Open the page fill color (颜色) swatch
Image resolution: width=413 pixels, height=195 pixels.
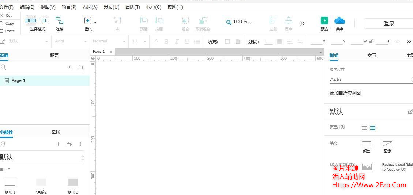click(x=366, y=144)
